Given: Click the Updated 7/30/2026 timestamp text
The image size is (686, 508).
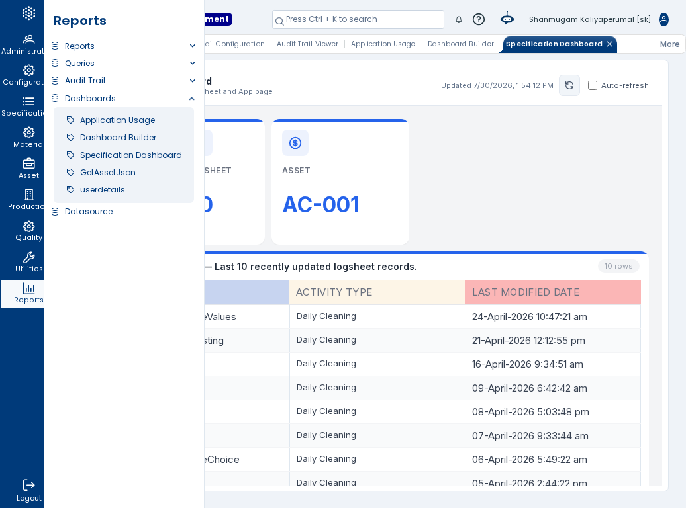Looking at the screenshot, I should pyautogui.click(x=497, y=85).
